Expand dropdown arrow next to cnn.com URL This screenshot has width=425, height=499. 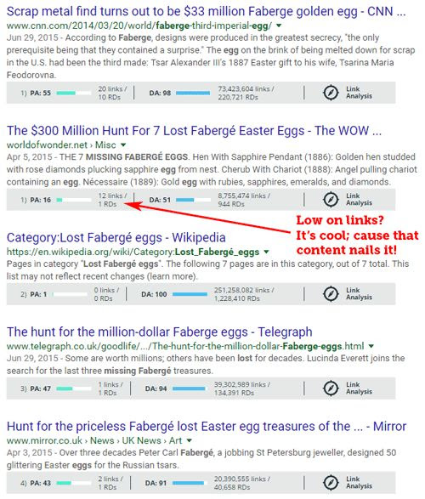coord(279,26)
